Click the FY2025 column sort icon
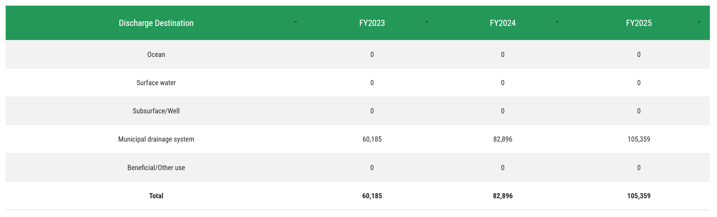 click(699, 22)
